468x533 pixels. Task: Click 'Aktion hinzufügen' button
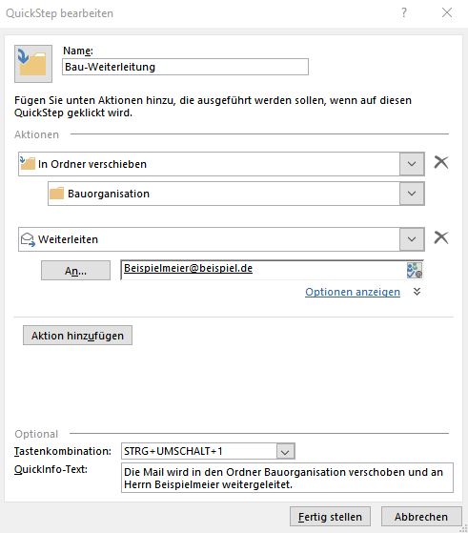77,336
